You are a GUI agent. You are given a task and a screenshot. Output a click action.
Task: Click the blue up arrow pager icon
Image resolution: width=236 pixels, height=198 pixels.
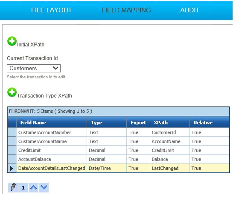click(33, 187)
